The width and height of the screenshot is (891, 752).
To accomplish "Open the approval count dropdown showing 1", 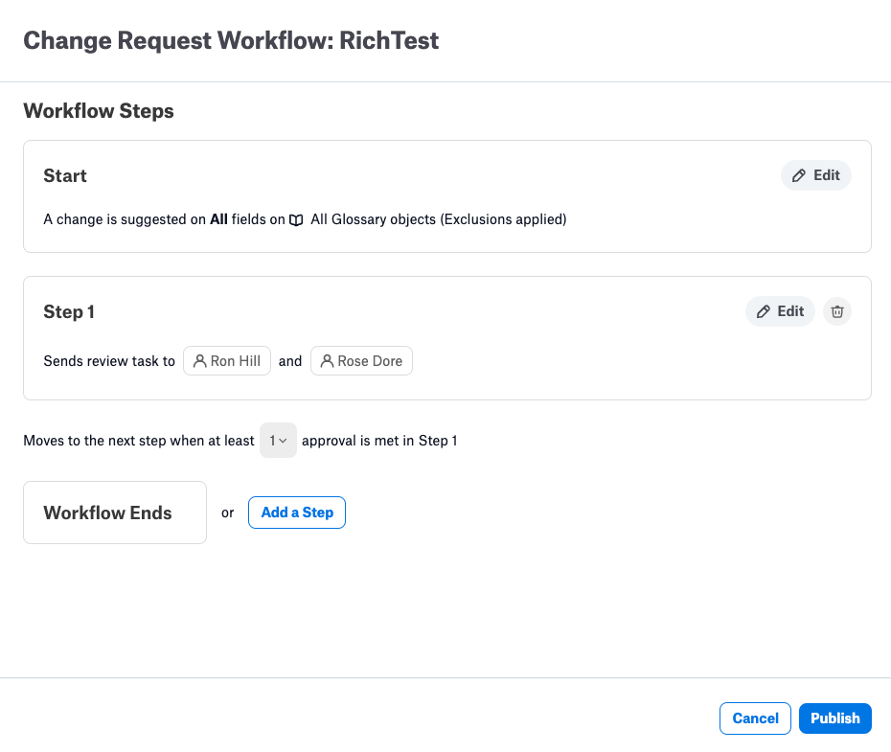I will (x=278, y=440).
